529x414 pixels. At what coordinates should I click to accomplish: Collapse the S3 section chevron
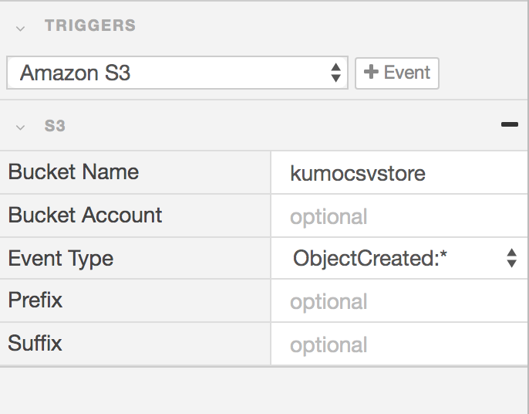(x=21, y=127)
